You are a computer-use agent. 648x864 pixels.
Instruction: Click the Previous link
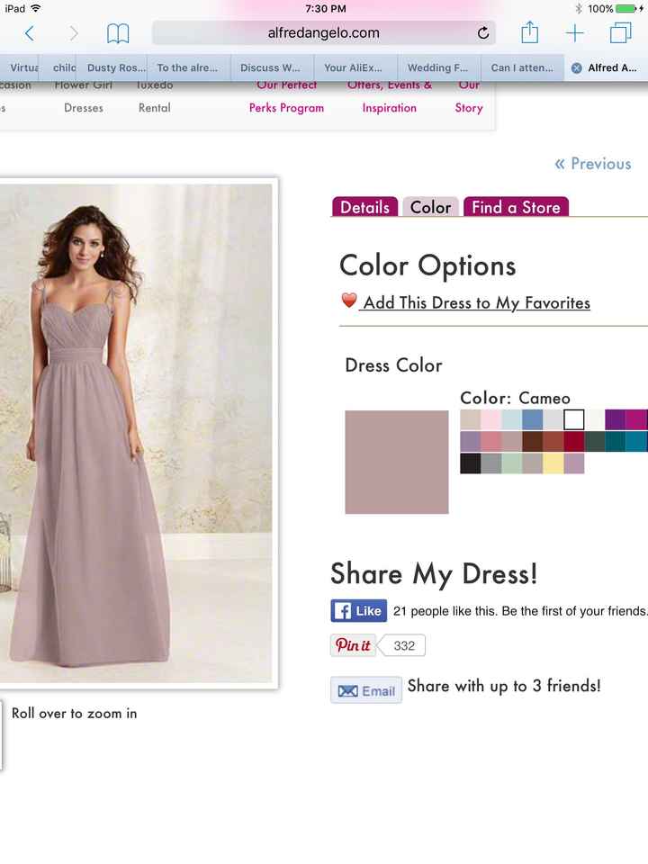pyautogui.click(x=593, y=163)
